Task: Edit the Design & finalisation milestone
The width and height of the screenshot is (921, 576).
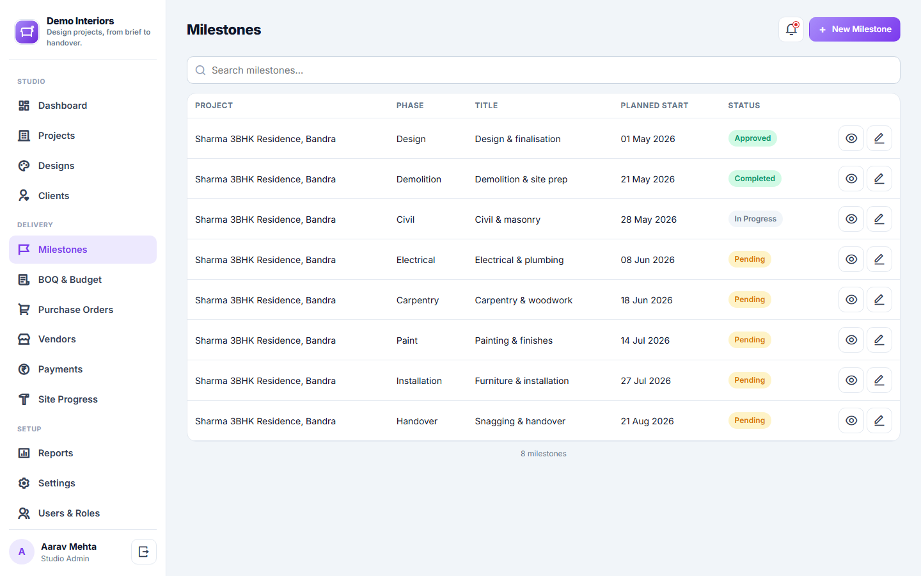Action: [879, 138]
